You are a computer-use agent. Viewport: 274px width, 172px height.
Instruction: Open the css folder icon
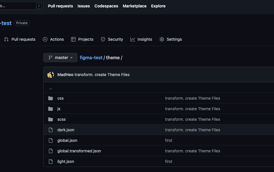[51, 98]
